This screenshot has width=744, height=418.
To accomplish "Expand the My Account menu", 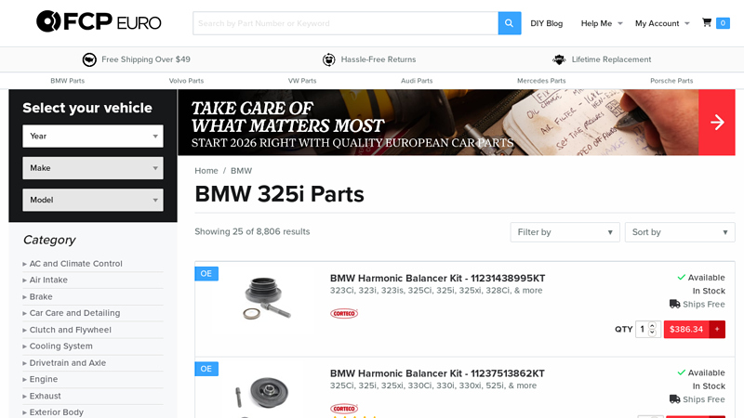I will [662, 23].
